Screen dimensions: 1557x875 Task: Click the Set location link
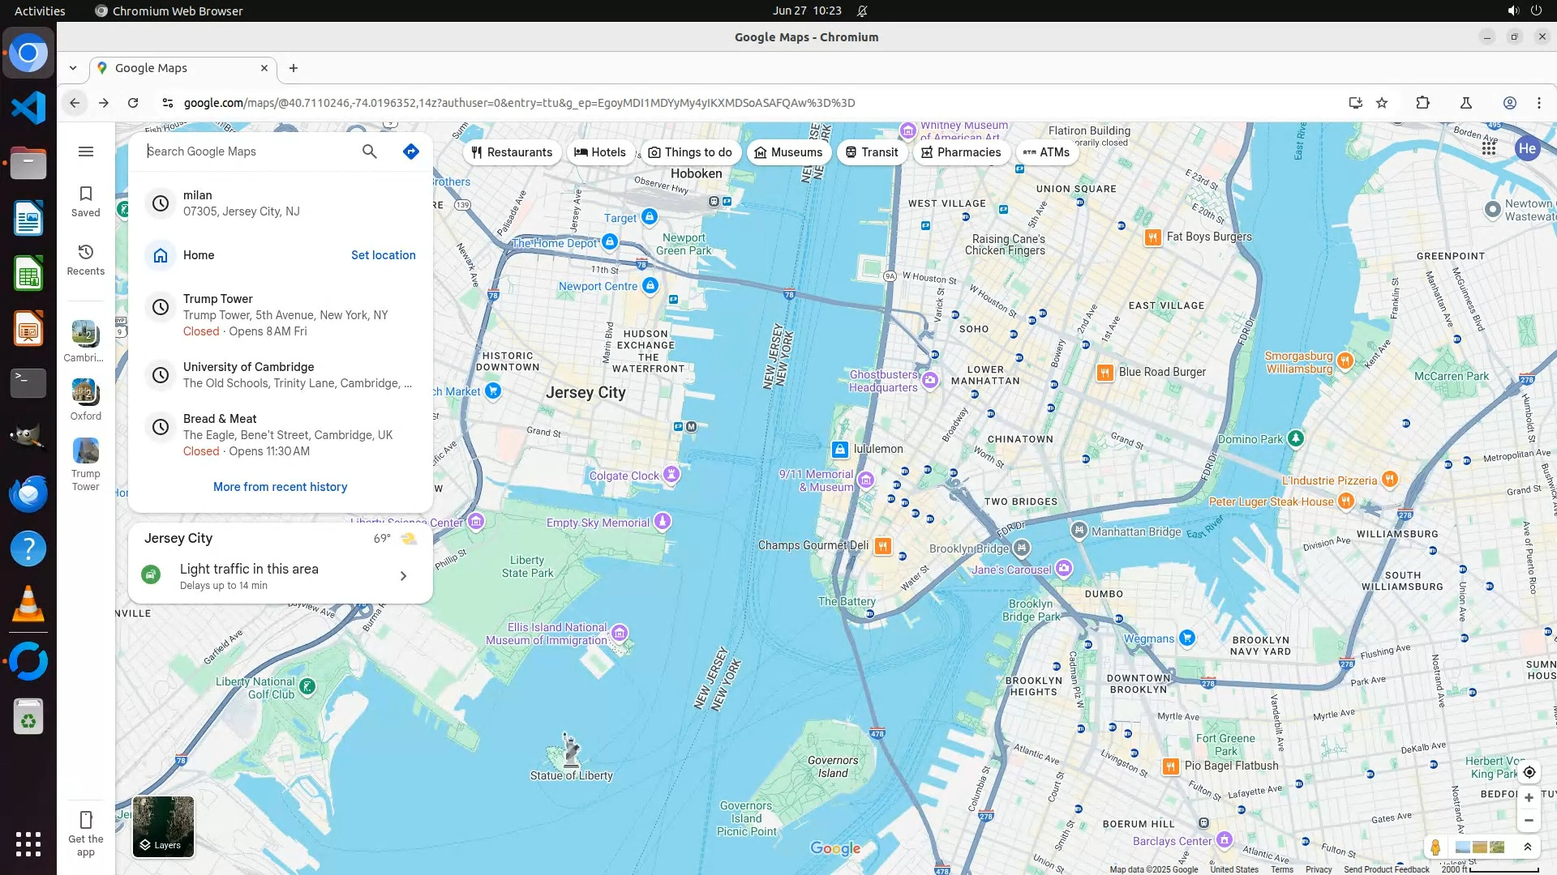click(x=383, y=255)
